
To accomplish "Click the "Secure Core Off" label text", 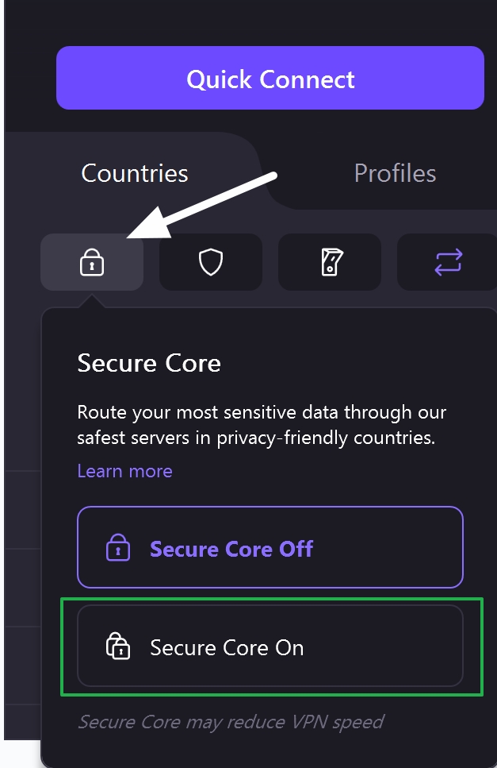I will 231,549.
